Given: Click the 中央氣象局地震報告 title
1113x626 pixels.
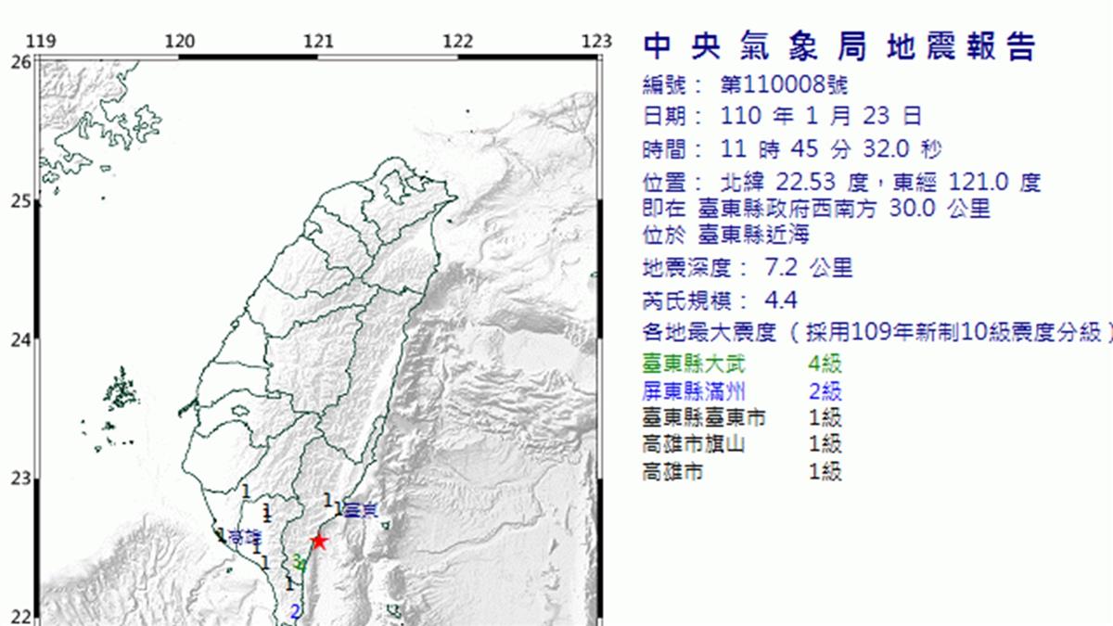Looking at the screenshot, I should 838,45.
